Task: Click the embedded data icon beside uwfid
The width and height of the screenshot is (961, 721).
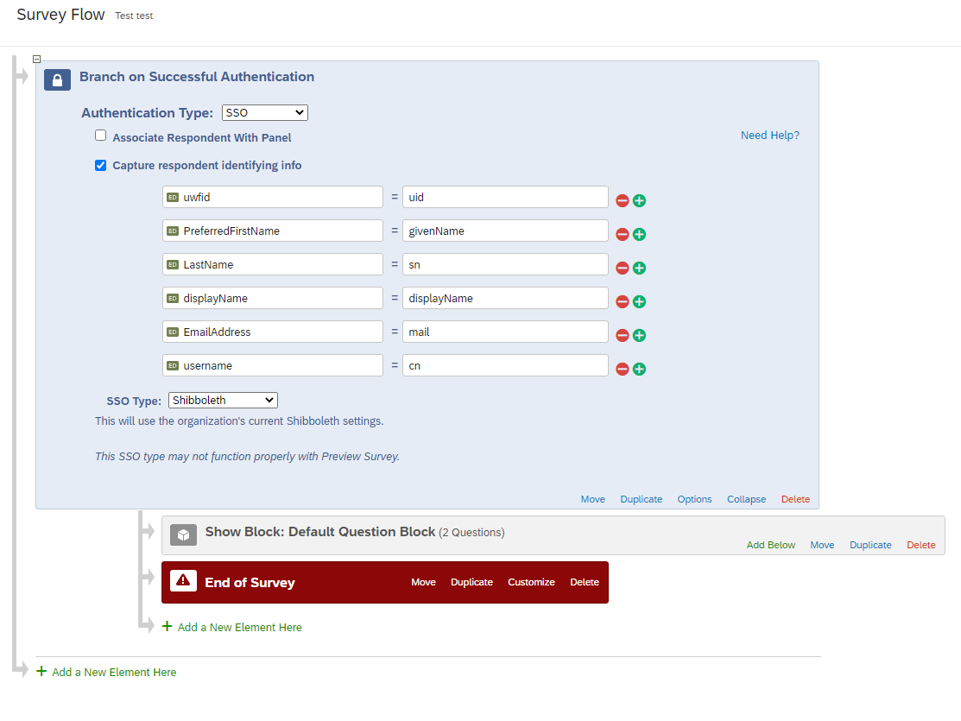Action: pos(173,198)
